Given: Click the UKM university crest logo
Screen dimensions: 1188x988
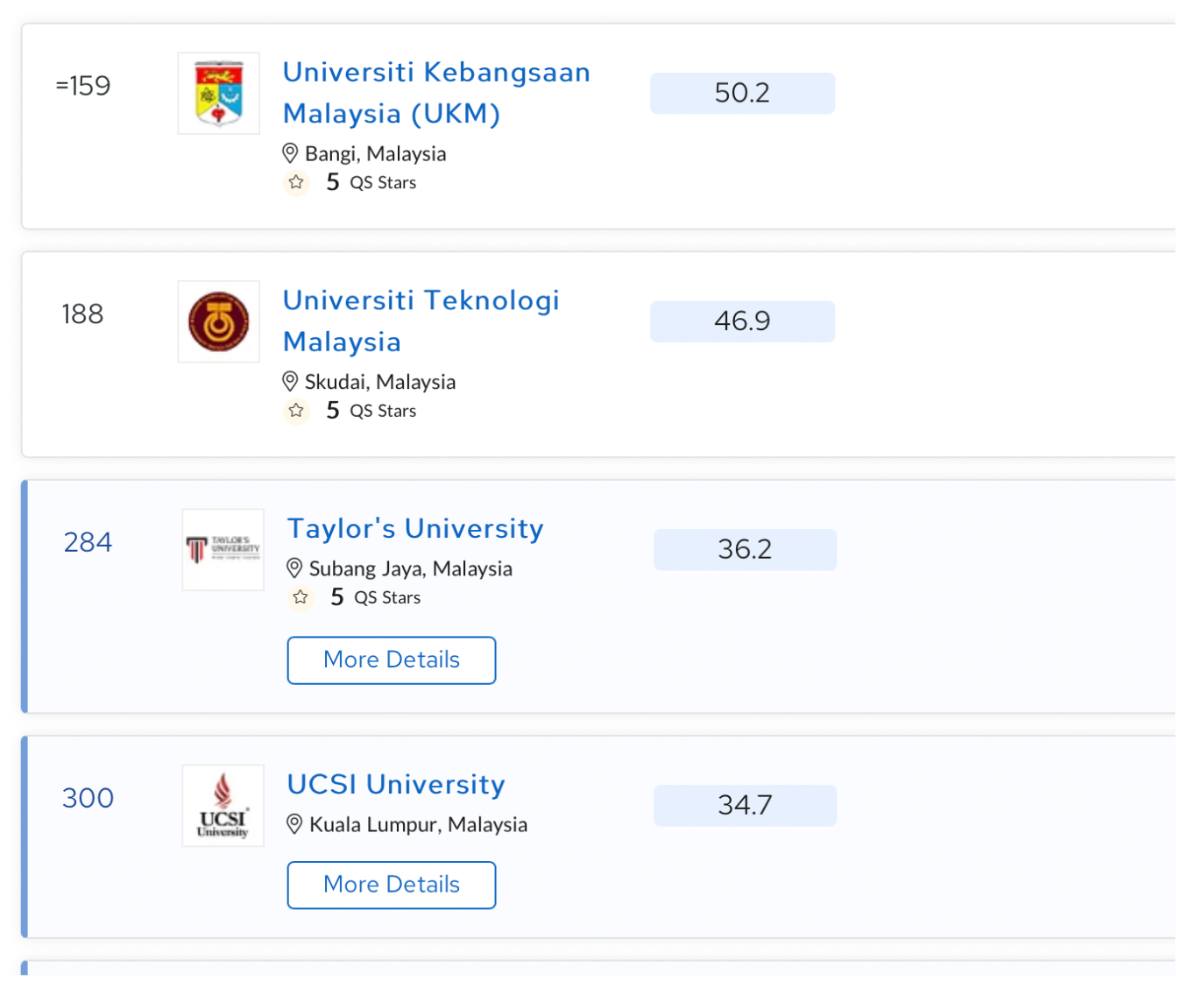Looking at the screenshot, I should tap(219, 94).
